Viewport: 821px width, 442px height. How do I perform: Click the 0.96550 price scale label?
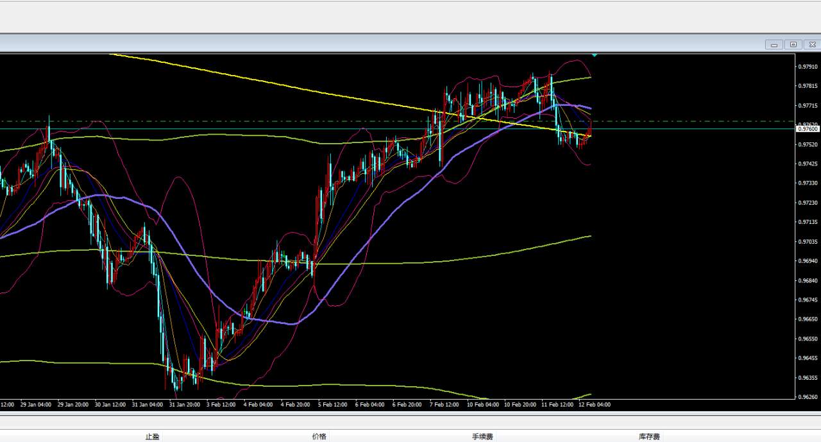pos(808,339)
